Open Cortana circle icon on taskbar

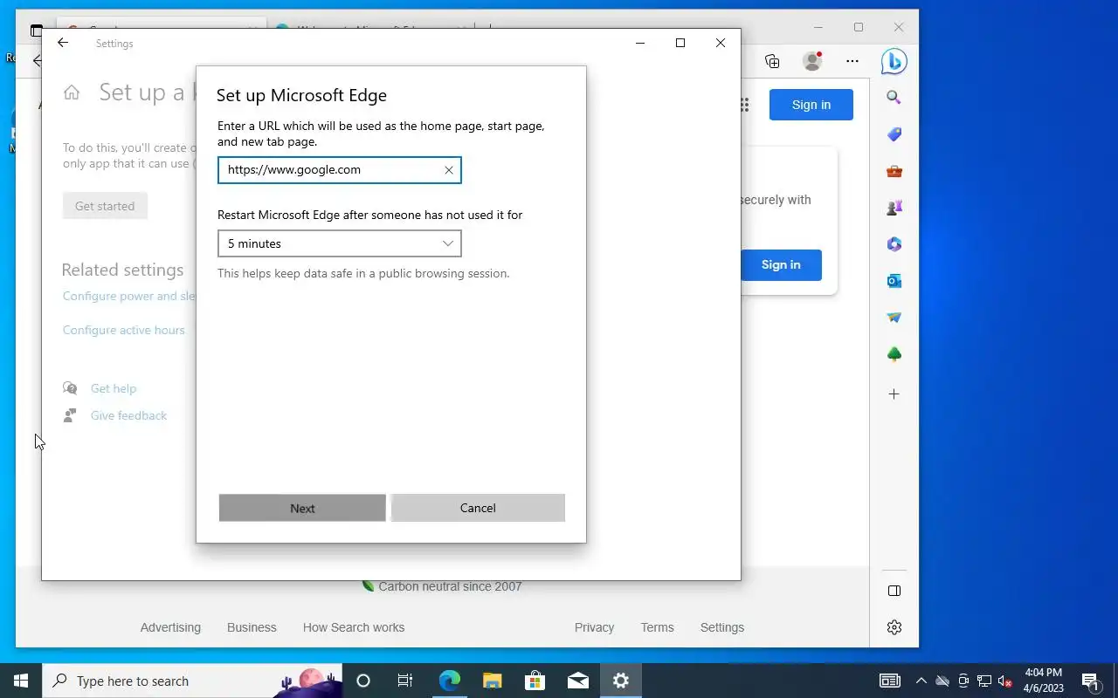click(363, 681)
